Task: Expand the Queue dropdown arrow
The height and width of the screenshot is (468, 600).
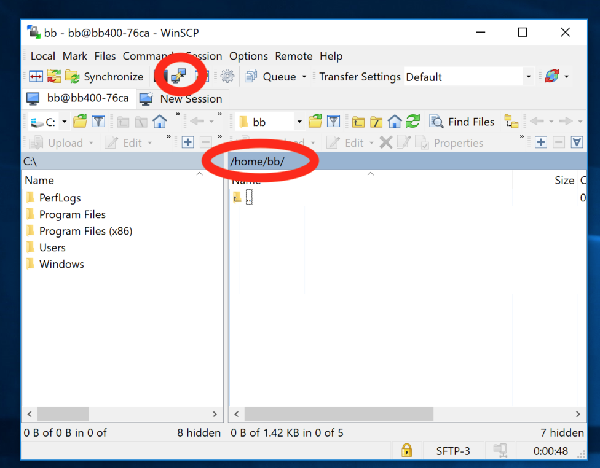Action: pyautogui.click(x=303, y=77)
